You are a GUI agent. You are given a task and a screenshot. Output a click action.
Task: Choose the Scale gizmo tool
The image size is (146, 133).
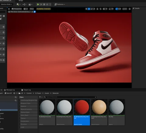(94, 9)
